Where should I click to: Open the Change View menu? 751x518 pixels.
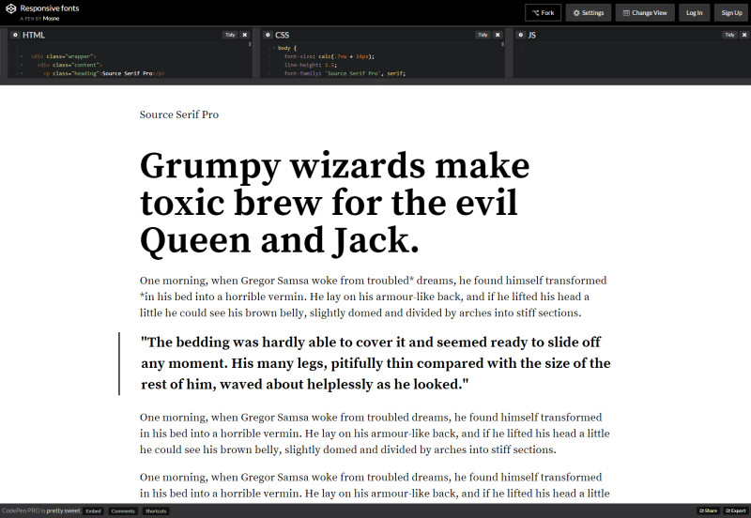click(x=643, y=12)
